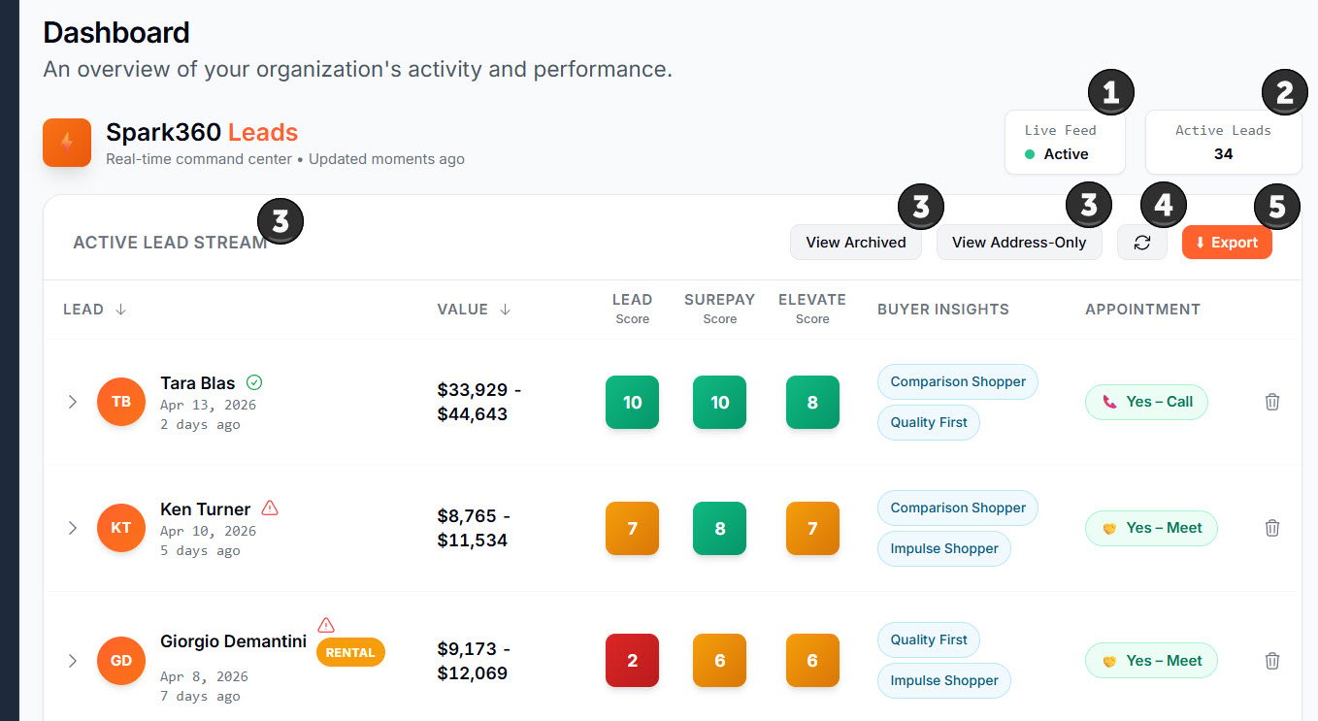Click Ken Turner's Impulse Shopper tag
Image resolution: width=1318 pixels, height=721 pixels.
click(944, 548)
